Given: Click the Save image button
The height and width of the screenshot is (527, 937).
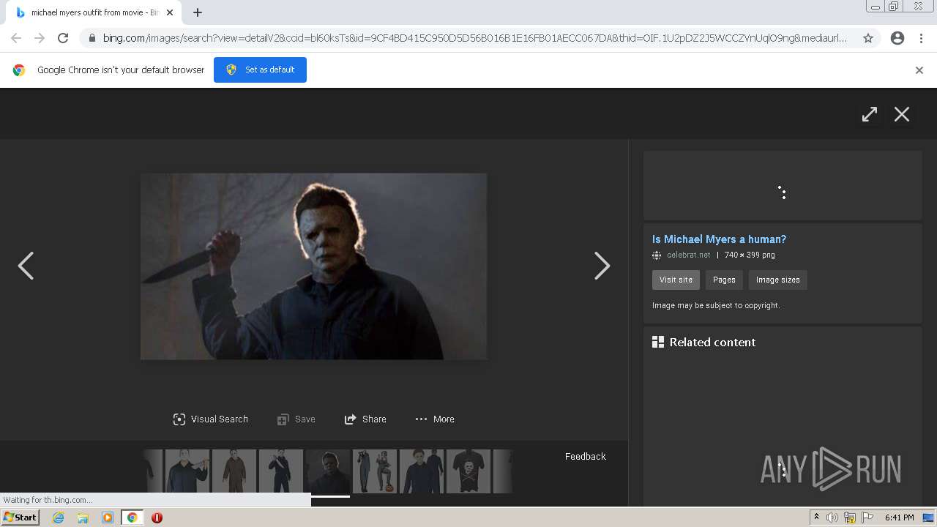Looking at the screenshot, I should point(296,419).
